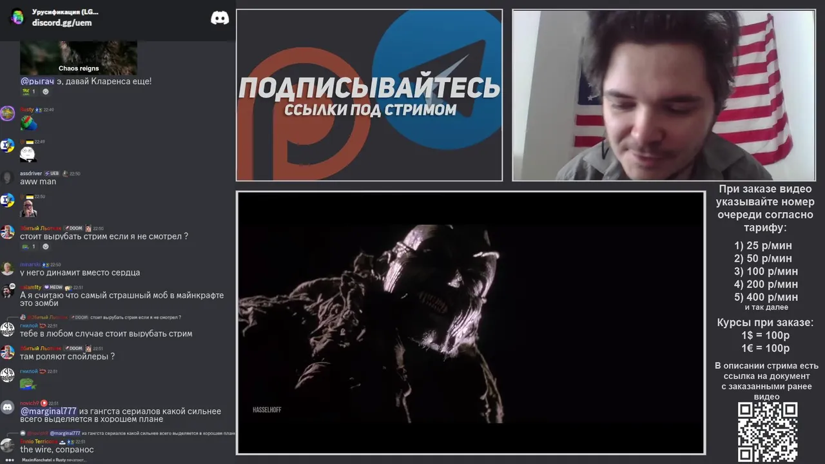Click the typing indicator dots at bottom
Viewport: 825px width, 464px height.
click(10, 460)
